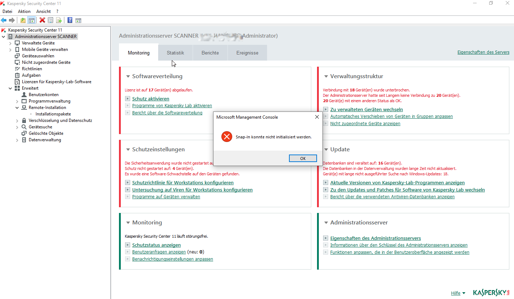The width and height of the screenshot is (514, 299).
Task: Expand the Verwaltete Geräte tree node
Action: click(x=10, y=43)
